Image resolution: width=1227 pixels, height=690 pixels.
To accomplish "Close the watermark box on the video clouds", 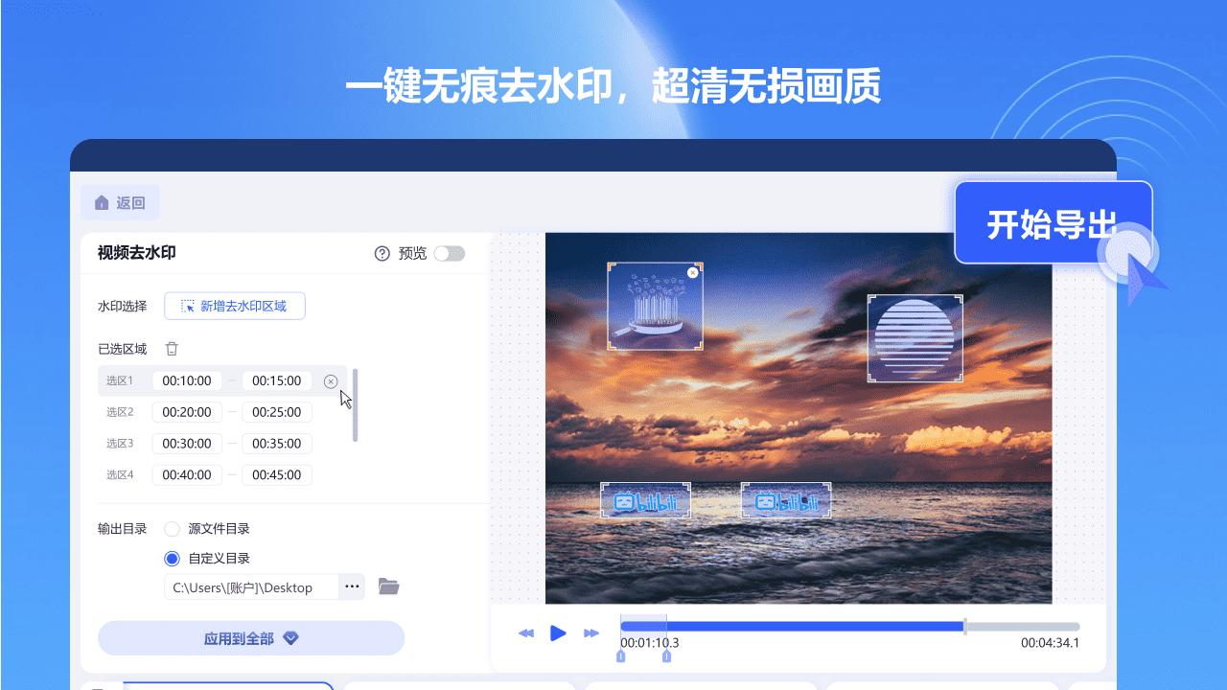I will [x=692, y=271].
